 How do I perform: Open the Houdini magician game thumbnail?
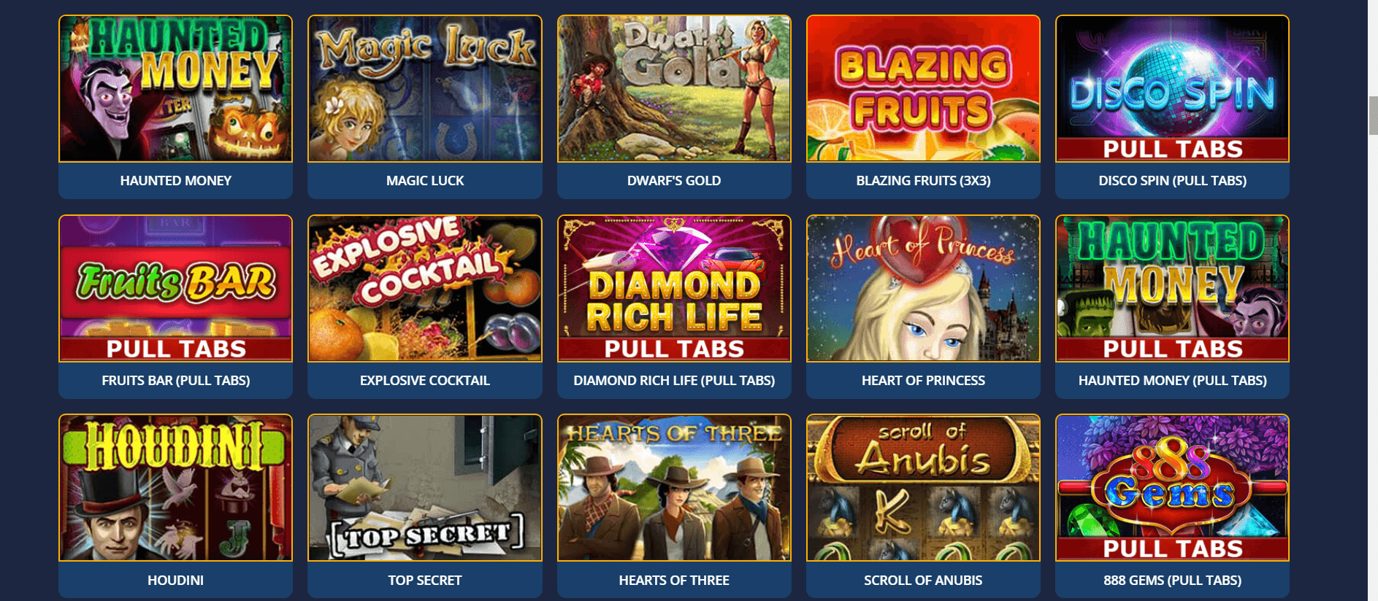[x=175, y=488]
